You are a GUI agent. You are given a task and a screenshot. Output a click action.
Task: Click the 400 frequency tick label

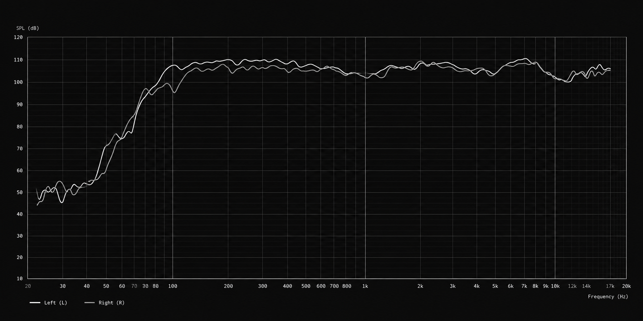tap(287, 286)
